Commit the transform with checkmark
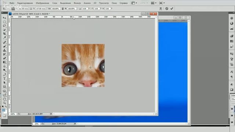The height and width of the screenshot is (132, 235). point(172,9)
